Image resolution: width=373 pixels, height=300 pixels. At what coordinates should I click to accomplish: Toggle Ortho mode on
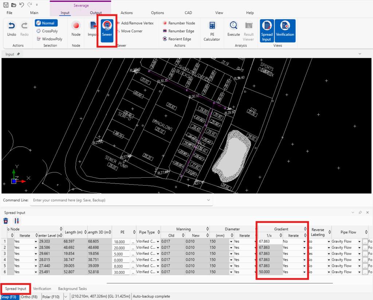point(29,297)
